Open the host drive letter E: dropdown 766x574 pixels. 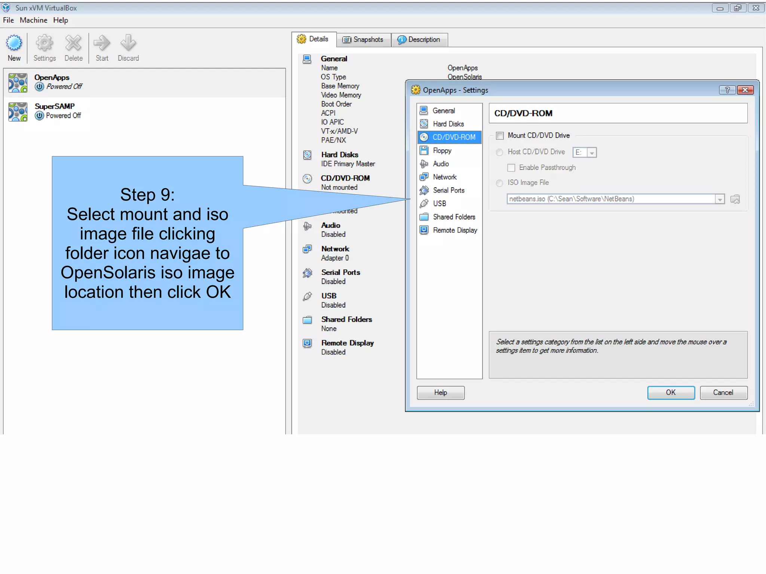click(585, 153)
